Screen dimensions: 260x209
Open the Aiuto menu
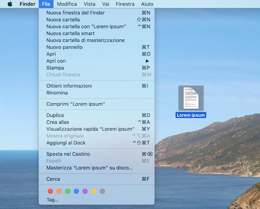pyautogui.click(x=147, y=4)
